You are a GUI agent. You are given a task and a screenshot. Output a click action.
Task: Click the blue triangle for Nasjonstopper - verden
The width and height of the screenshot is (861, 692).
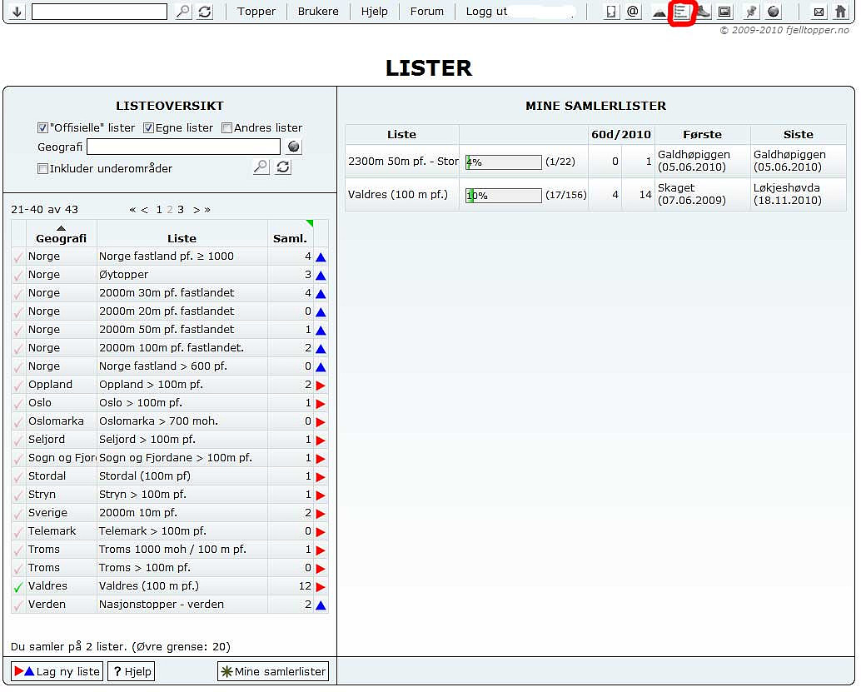pos(321,605)
